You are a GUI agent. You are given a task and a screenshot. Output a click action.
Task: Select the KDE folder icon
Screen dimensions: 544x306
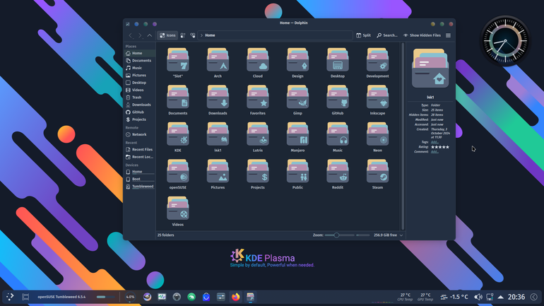point(177,134)
